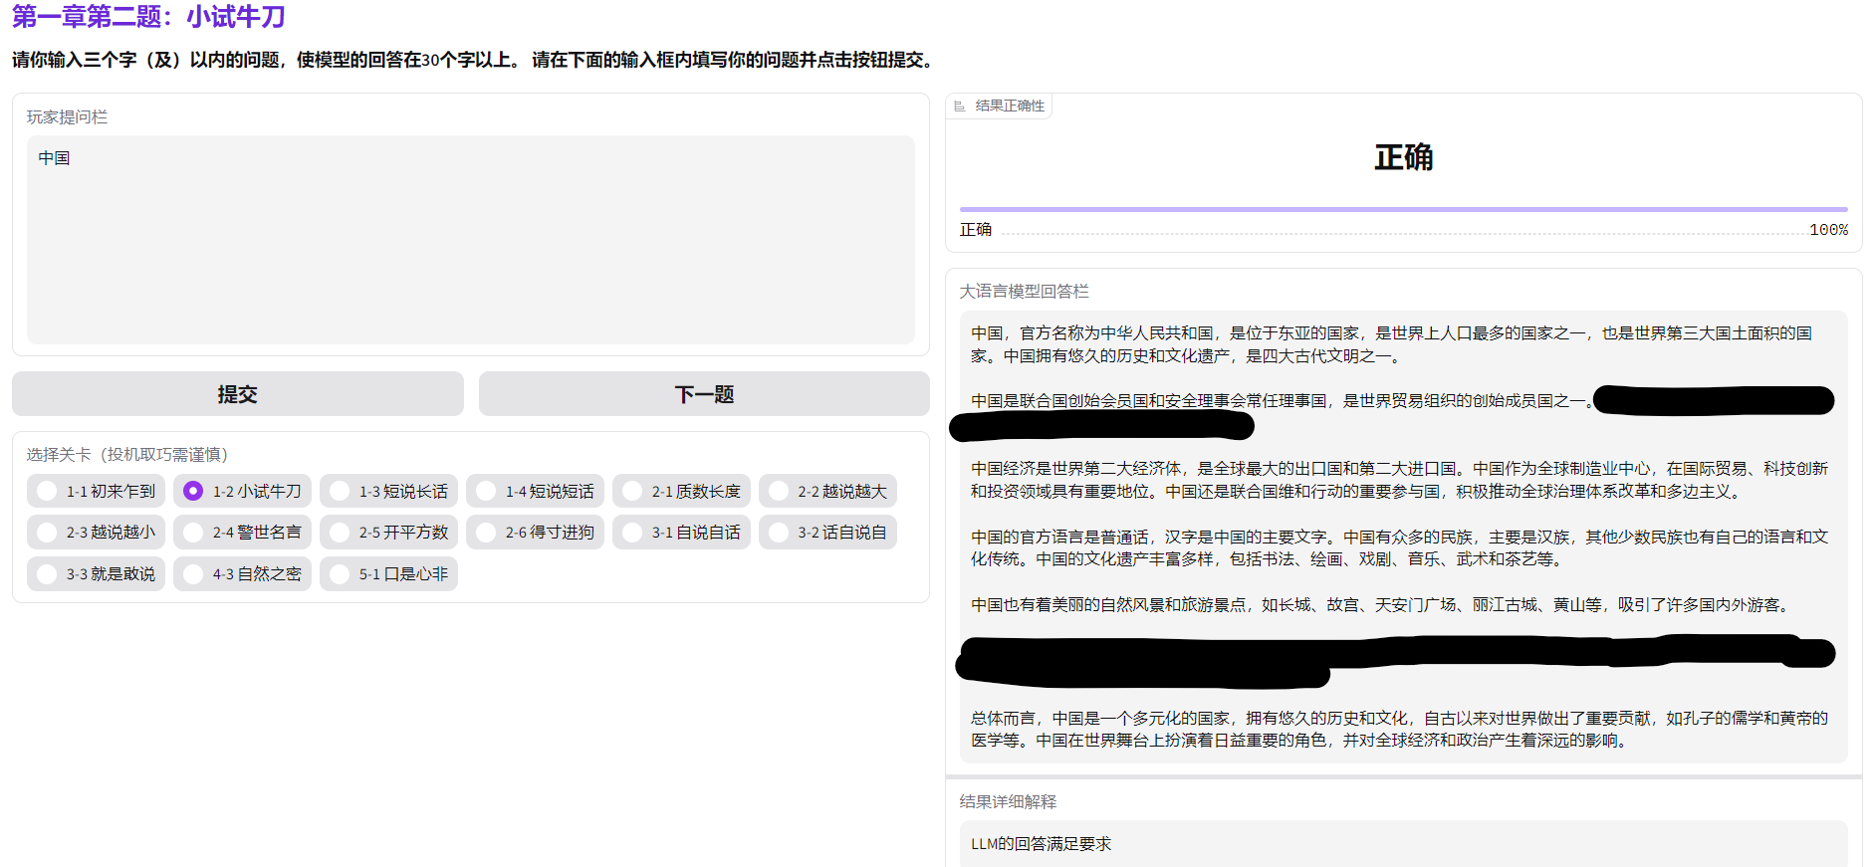
Task: Choose level 1-3 短说长话
Action: coord(389,492)
